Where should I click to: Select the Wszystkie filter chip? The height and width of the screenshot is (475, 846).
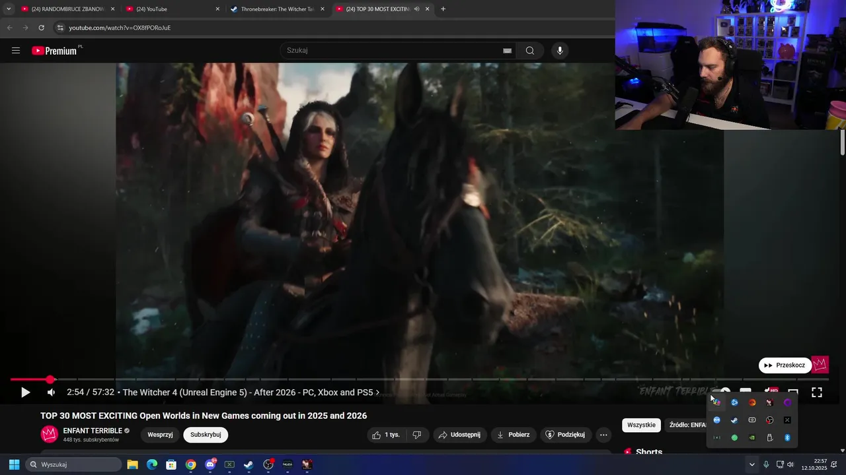641,425
